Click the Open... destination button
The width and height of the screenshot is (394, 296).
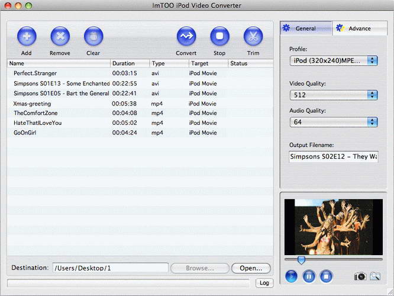(251, 268)
